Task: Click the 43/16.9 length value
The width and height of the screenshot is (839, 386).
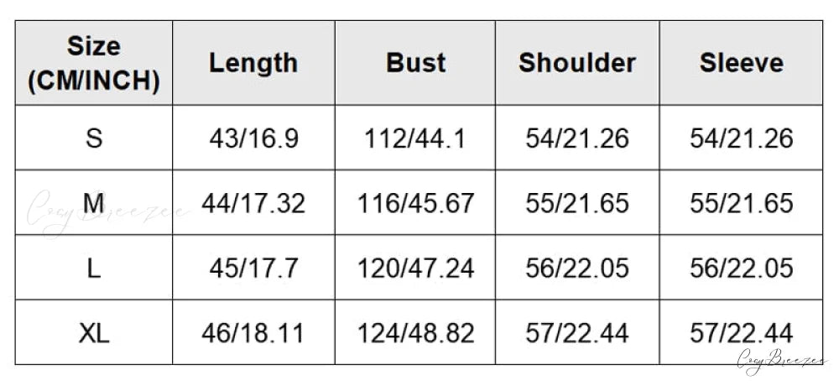Action: pyautogui.click(x=253, y=138)
